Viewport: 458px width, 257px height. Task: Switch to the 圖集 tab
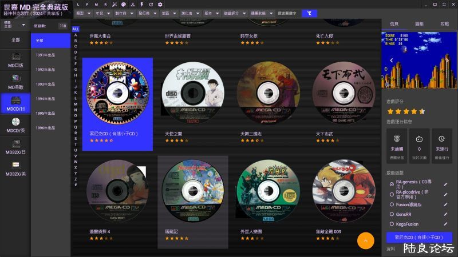420,24
